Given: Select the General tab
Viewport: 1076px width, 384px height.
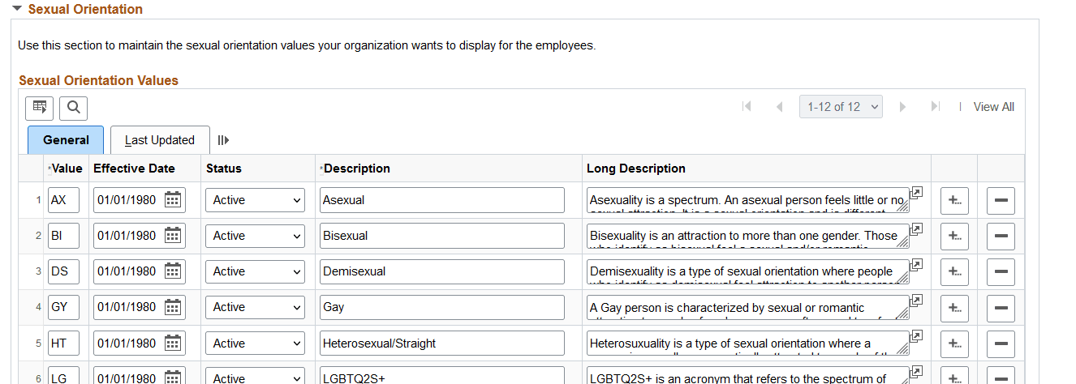Looking at the screenshot, I should point(66,140).
